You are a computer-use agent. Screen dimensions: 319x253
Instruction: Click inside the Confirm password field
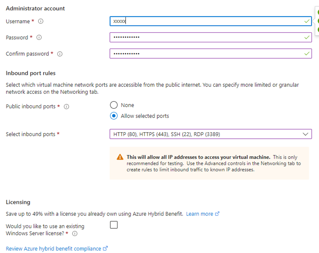pyautogui.click(x=199, y=53)
